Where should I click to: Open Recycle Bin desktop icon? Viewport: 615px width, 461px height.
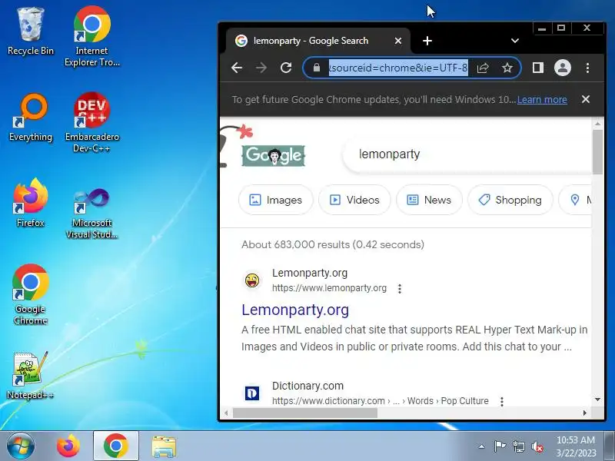[x=30, y=32]
